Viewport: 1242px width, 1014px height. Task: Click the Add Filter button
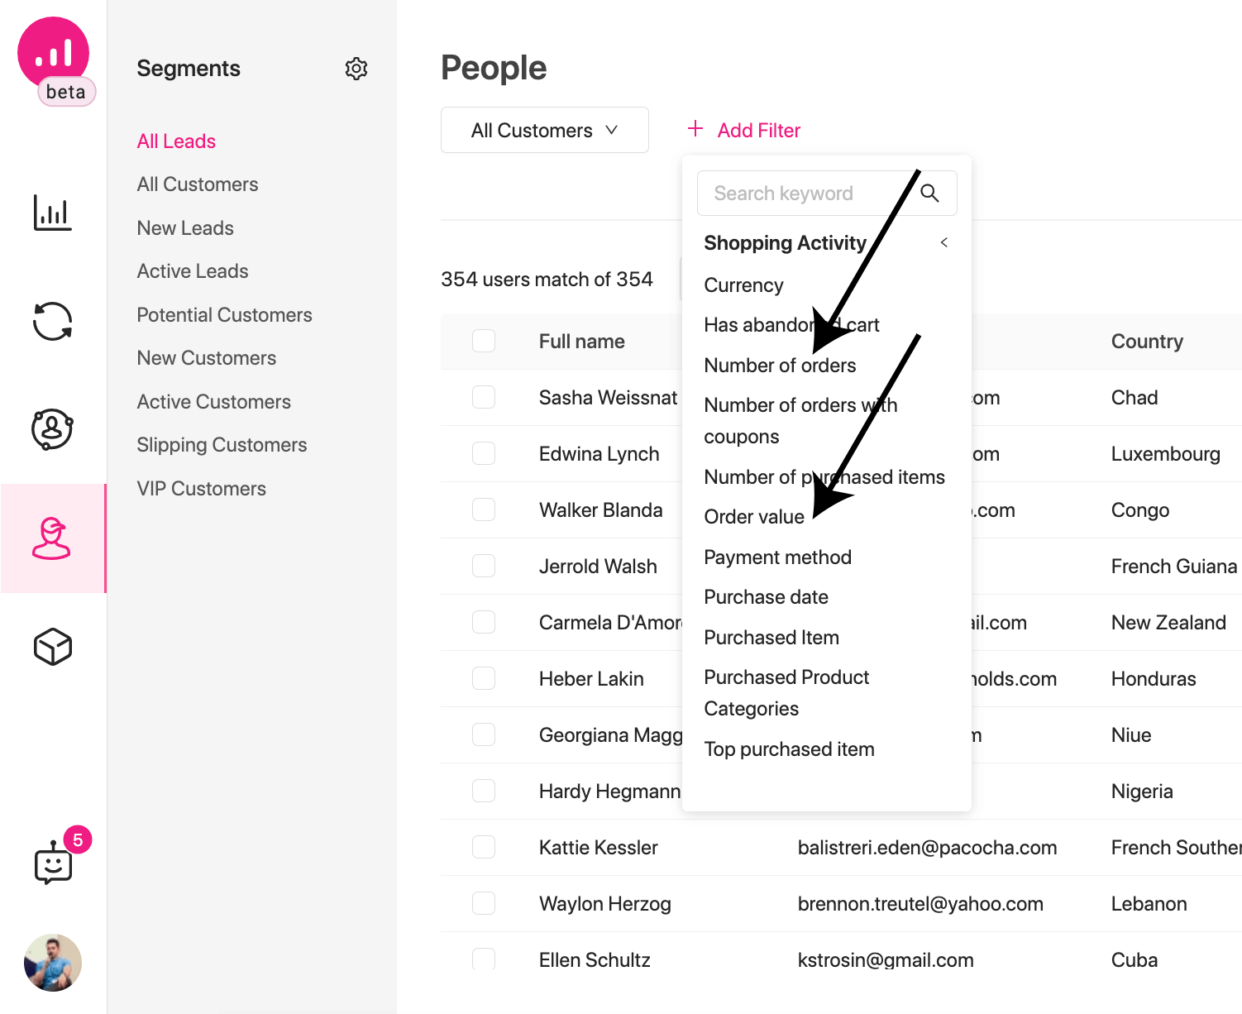coord(743,130)
